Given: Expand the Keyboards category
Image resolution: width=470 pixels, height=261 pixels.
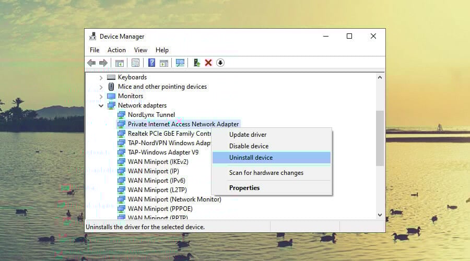Looking at the screenshot, I should pos(101,78).
